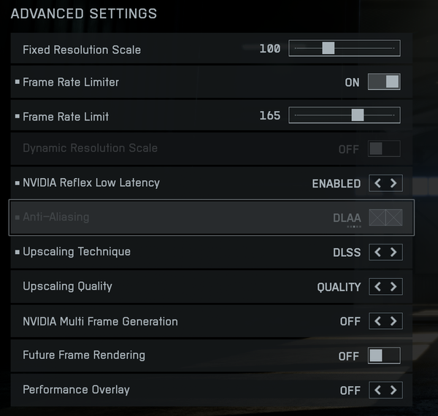Click the Frame Rate Limit label
Image resolution: width=438 pixels, height=416 pixels.
click(x=66, y=116)
